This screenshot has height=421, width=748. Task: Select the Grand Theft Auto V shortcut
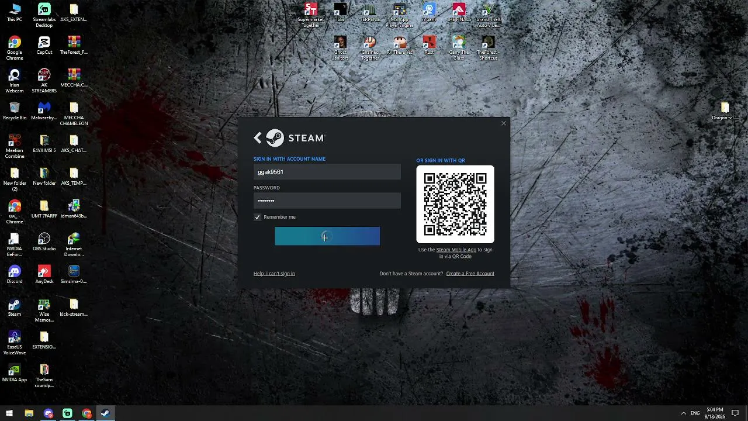(489, 16)
